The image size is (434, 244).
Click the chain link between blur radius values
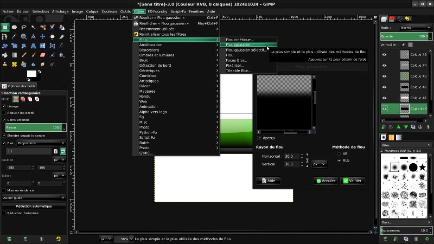[x=307, y=160]
